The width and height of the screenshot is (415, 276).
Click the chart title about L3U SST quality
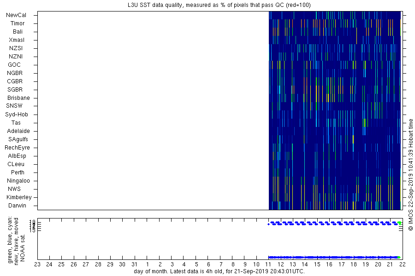220,5
